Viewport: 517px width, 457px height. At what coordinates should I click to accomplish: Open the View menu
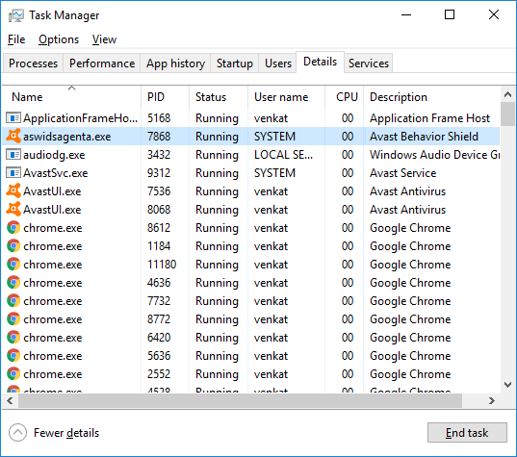(104, 39)
